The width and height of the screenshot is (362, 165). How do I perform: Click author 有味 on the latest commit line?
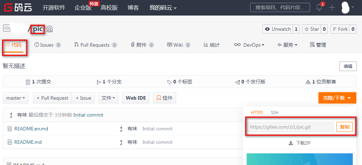(22, 115)
